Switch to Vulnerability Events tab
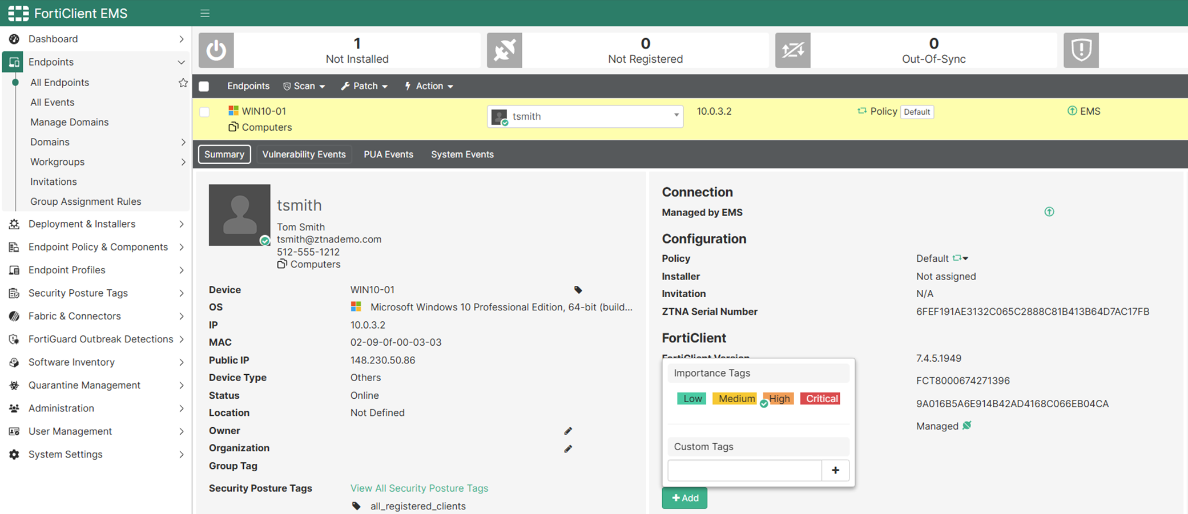 click(304, 155)
